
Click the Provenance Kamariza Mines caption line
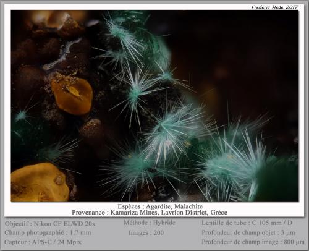click(150, 212)
